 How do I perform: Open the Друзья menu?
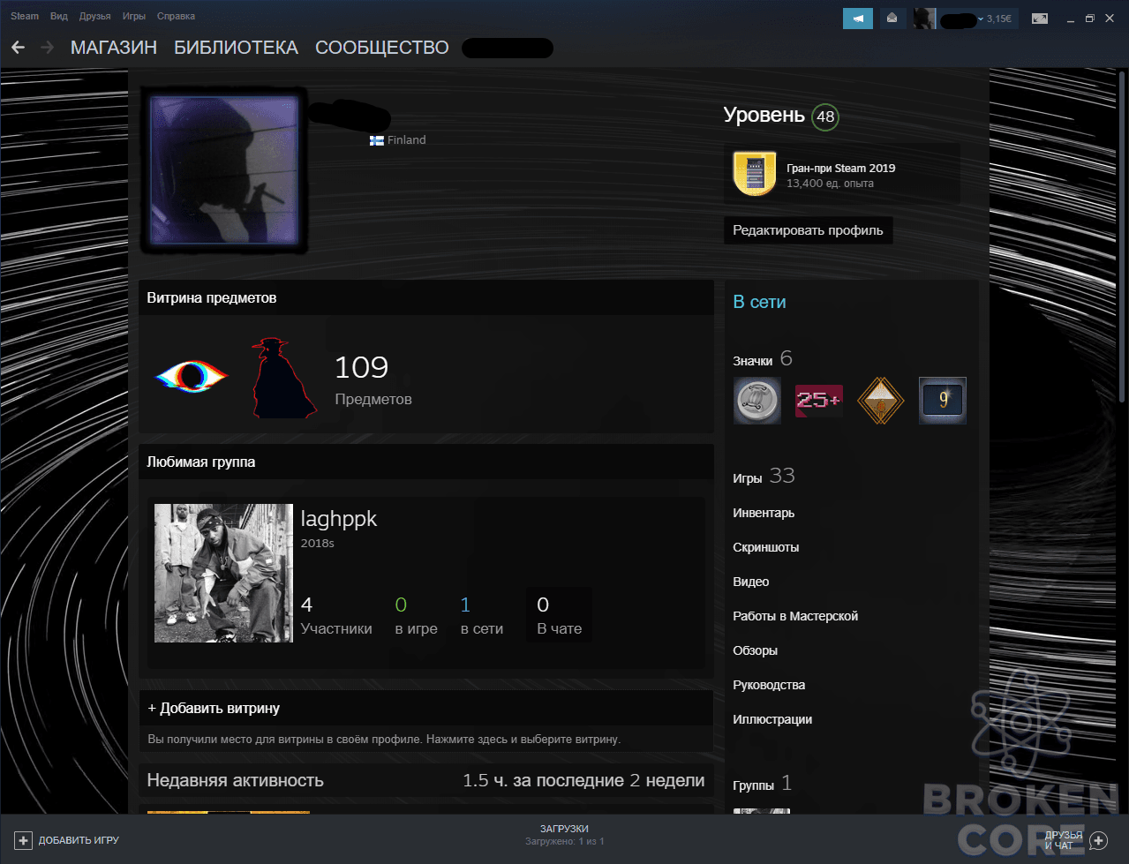95,16
